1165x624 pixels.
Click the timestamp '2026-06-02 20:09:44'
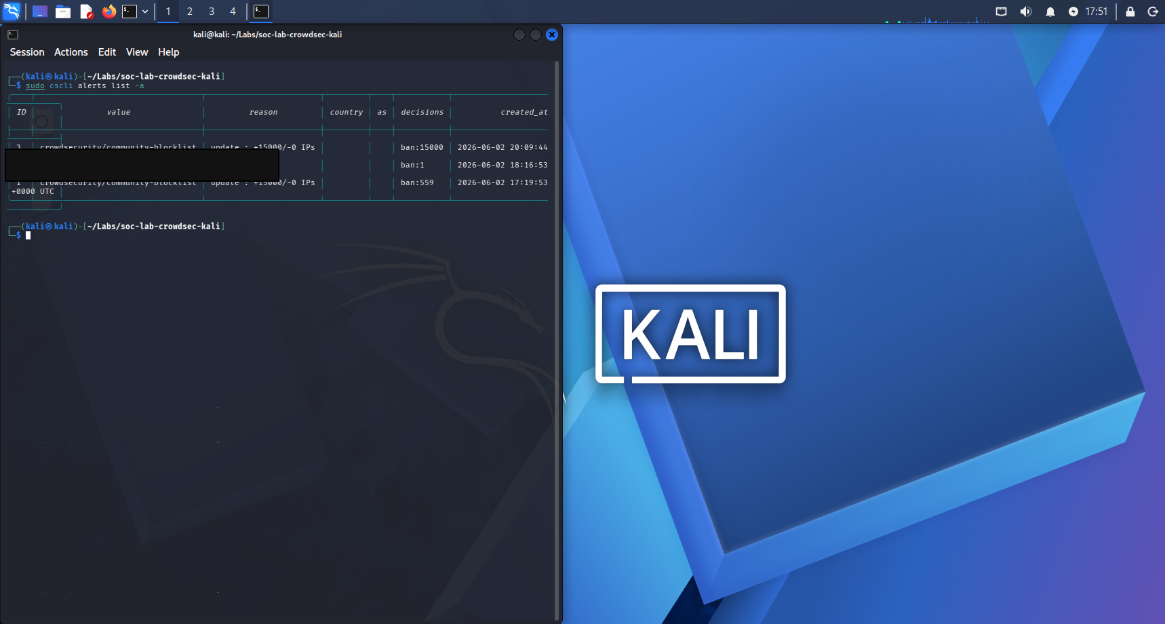[x=502, y=147]
